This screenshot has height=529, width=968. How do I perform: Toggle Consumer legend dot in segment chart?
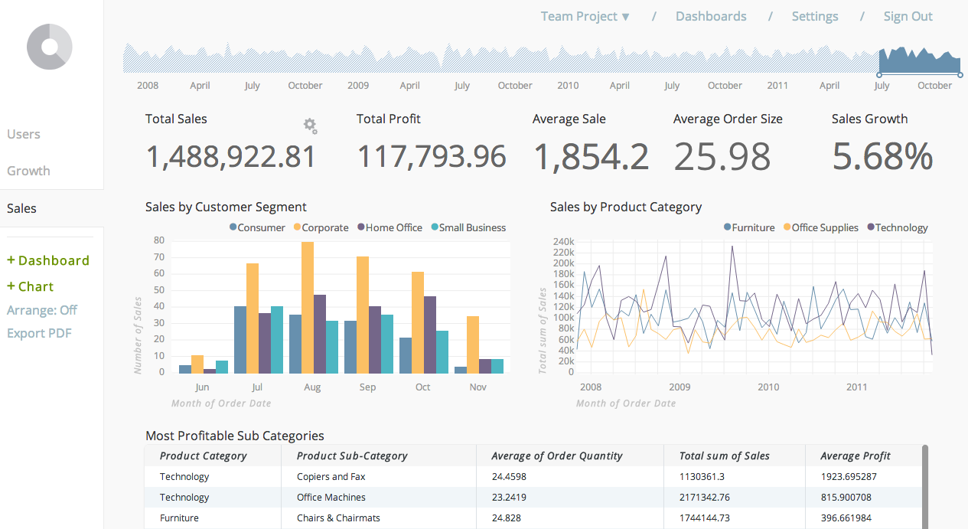pos(233,227)
